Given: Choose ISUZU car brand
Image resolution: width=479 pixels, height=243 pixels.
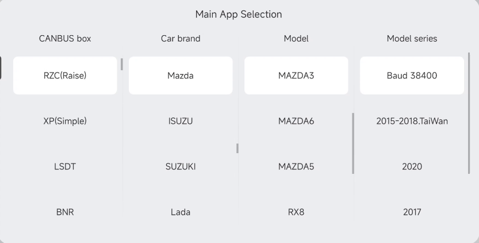Looking at the screenshot, I should tap(181, 121).
